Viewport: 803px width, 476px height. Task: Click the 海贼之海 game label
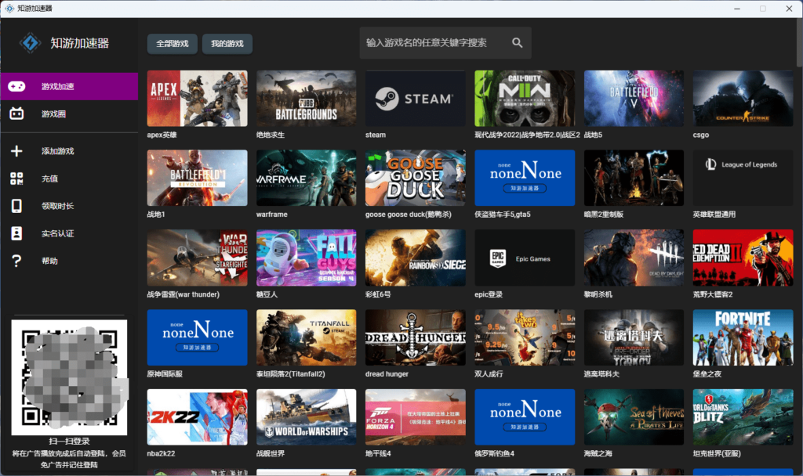pyautogui.click(x=598, y=453)
